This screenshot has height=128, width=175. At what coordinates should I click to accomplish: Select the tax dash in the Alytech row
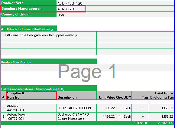(x=140, y=108)
